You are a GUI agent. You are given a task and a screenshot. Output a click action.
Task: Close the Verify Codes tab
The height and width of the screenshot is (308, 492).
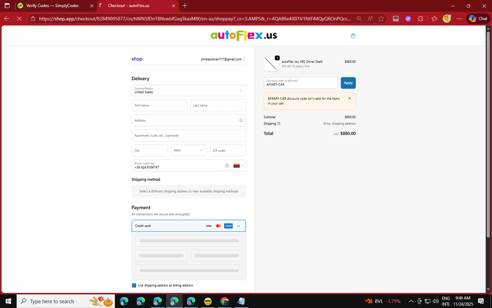[92, 6]
